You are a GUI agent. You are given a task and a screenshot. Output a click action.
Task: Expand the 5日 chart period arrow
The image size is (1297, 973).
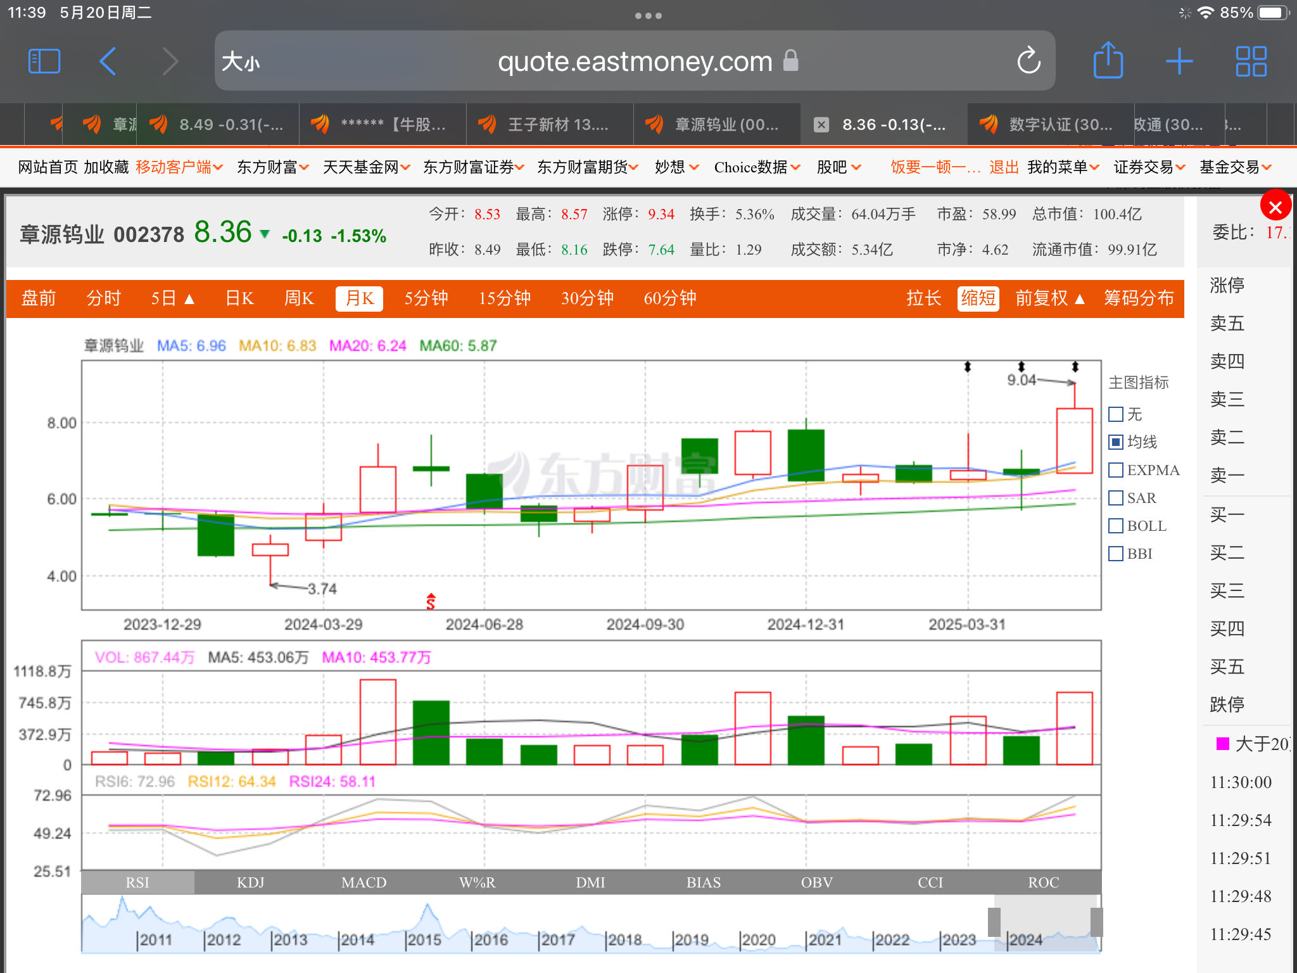[x=189, y=299]
